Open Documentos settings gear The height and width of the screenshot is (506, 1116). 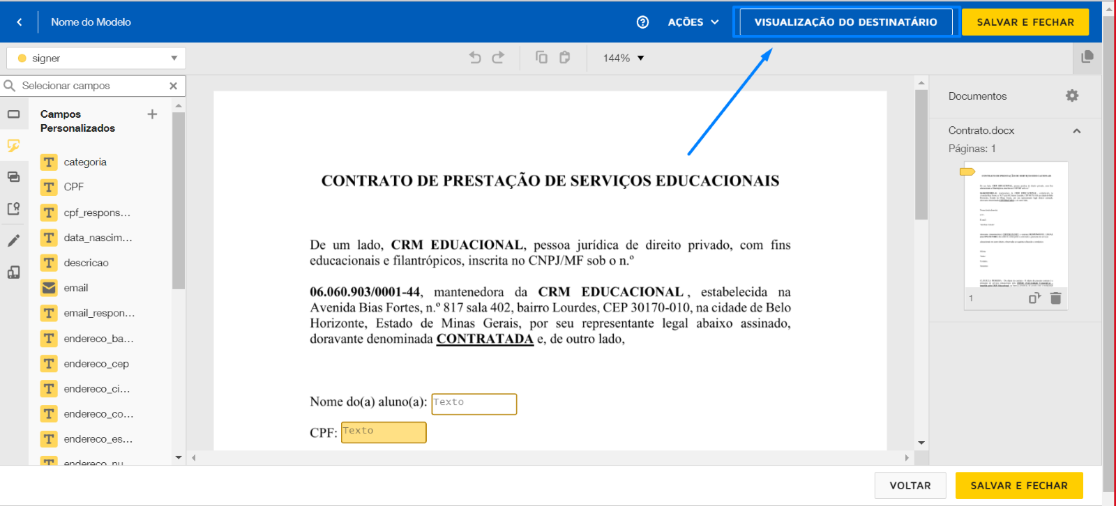click(x=1072, y=95)
